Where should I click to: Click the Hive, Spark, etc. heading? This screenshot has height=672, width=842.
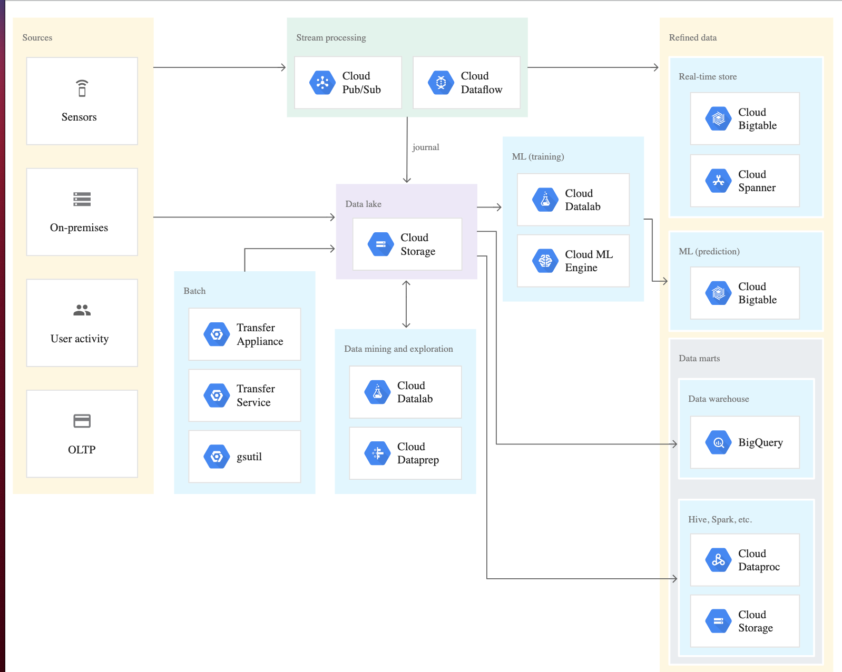pyautogui.click(x=720, y=519)
